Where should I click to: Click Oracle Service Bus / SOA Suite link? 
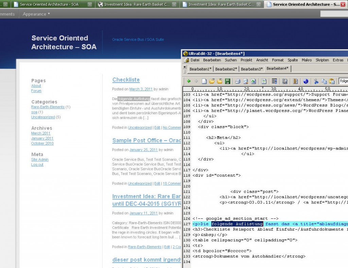138,39
